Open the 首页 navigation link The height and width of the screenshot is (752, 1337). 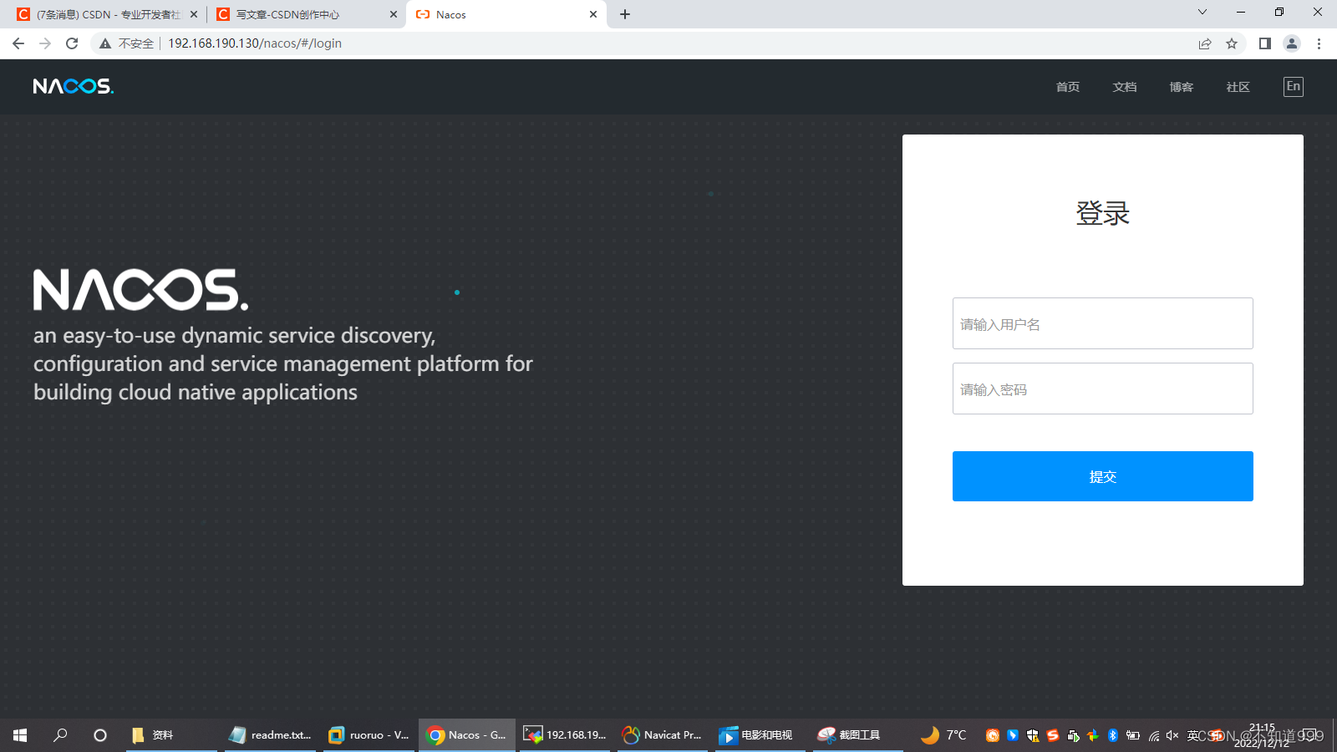pyautogui.click(x=1068, y=87)
